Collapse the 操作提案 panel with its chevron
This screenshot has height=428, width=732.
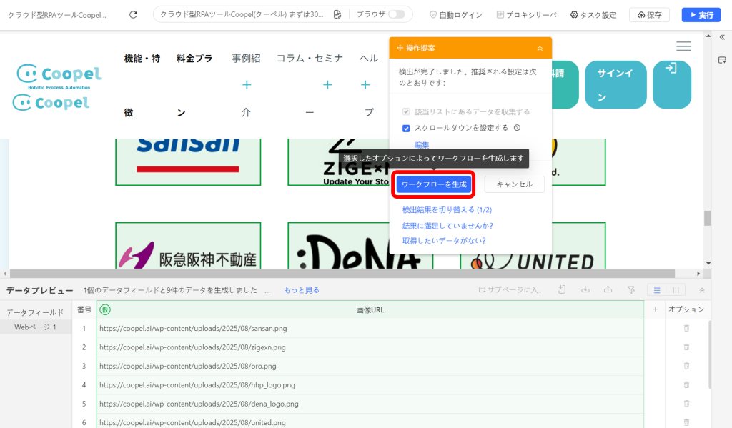pos(540,48)
